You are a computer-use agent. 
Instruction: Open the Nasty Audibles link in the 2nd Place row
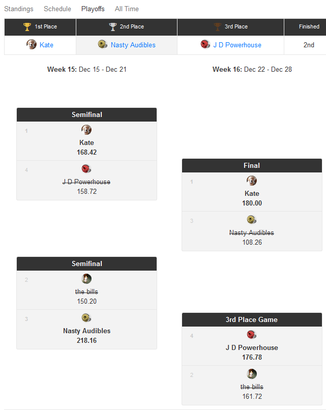pos(133,45)
